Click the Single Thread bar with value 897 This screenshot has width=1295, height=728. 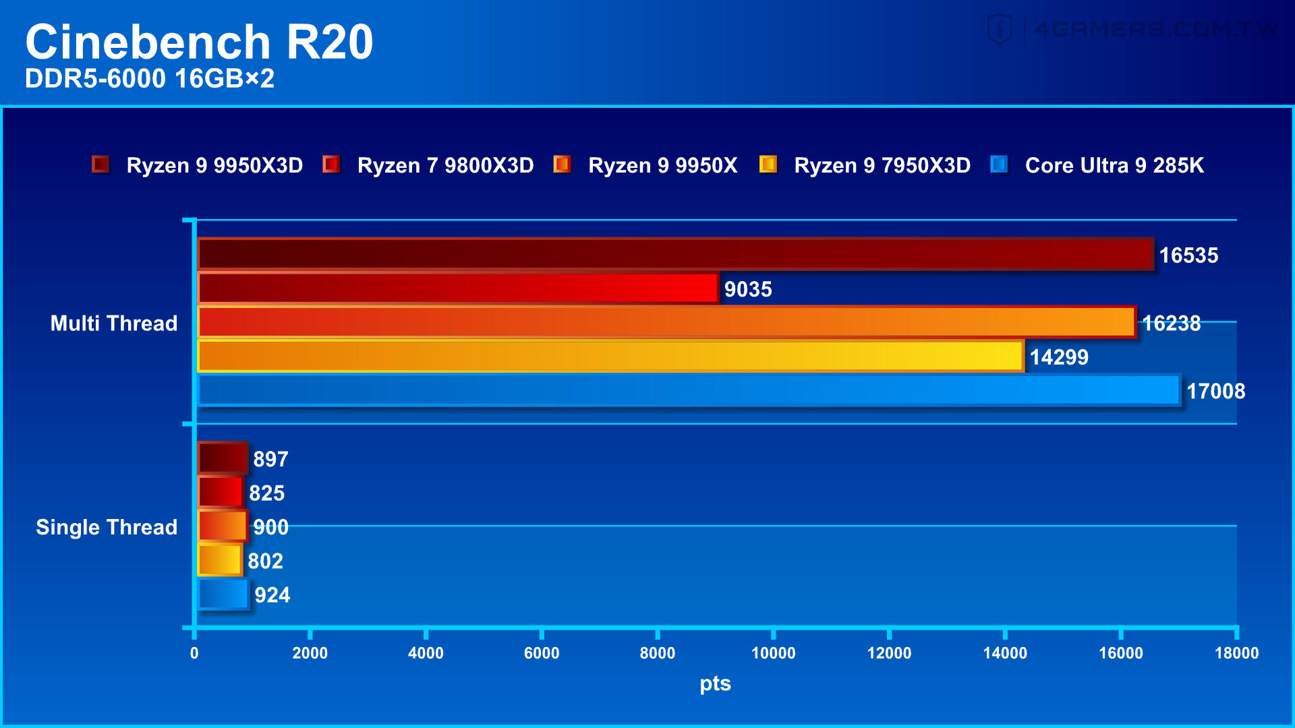(x=223, y=458)
